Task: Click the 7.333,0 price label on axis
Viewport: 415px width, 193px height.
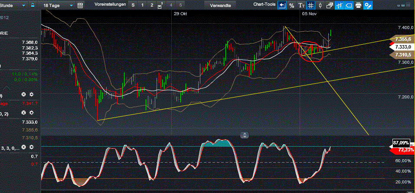Action: point(402,47)
